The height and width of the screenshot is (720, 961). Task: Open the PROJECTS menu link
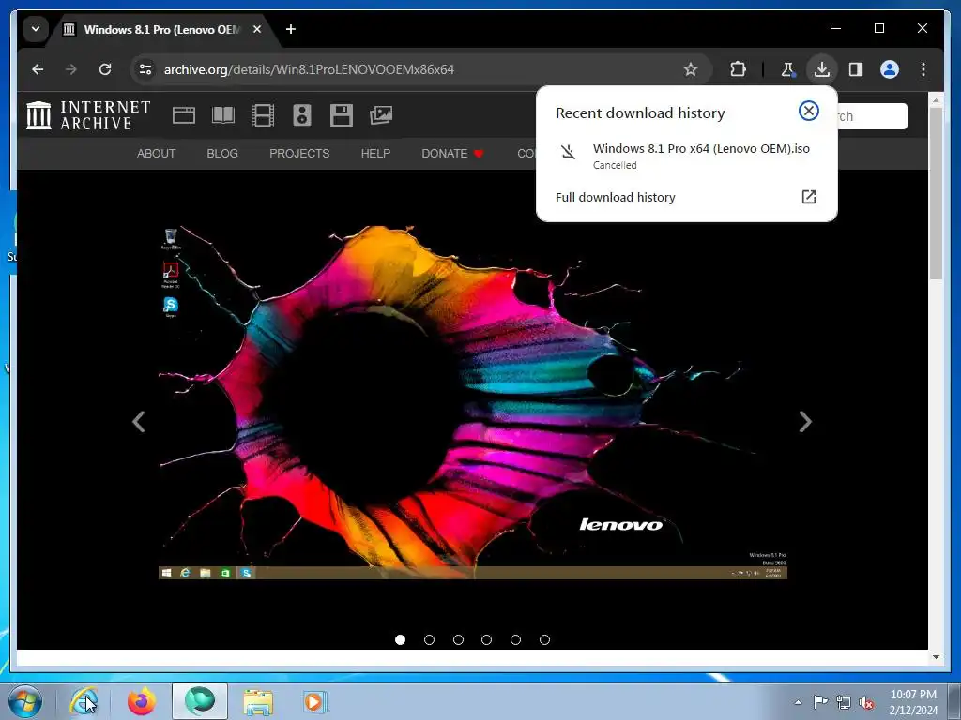pos(299,154)
